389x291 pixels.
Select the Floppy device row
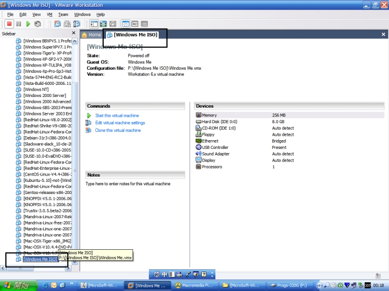[289, 134]
